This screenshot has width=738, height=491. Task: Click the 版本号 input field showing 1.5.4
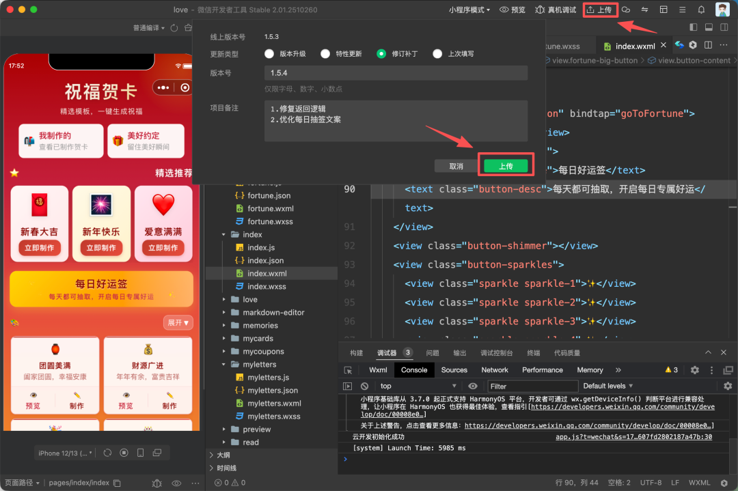coord(395,72)
